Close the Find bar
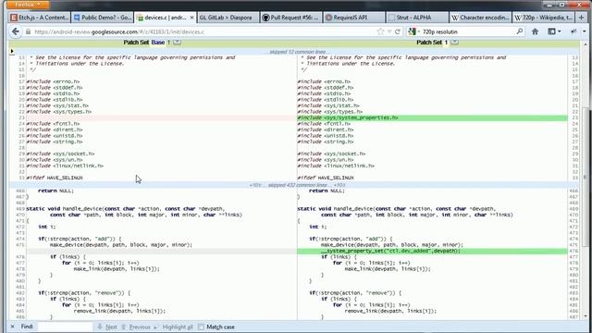592x333 pixels. pos(12,327)
